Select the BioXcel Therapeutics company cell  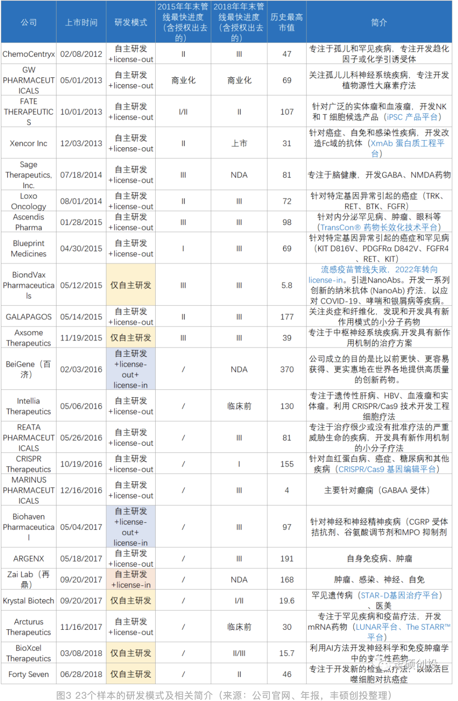[x=29, y=653]
